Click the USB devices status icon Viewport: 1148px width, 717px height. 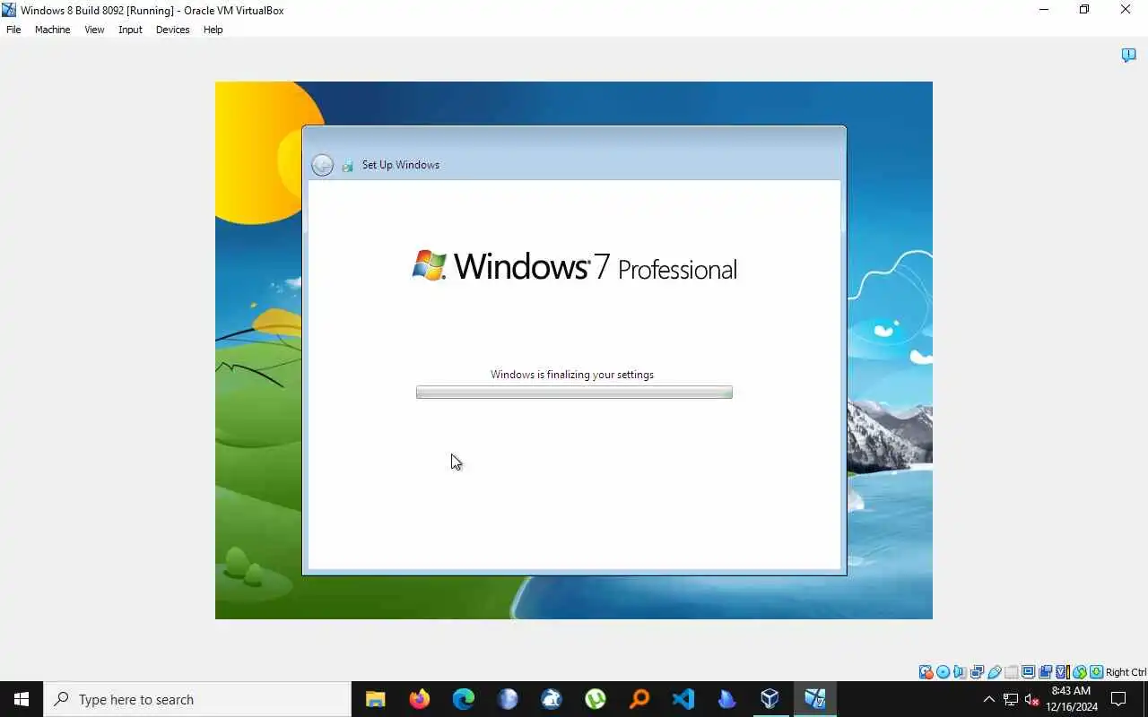[x=994, y=672]
